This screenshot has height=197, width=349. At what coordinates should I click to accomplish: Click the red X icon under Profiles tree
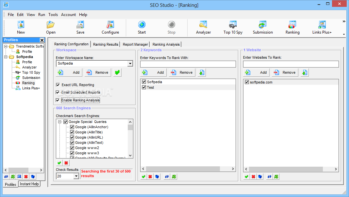(26, 176)
